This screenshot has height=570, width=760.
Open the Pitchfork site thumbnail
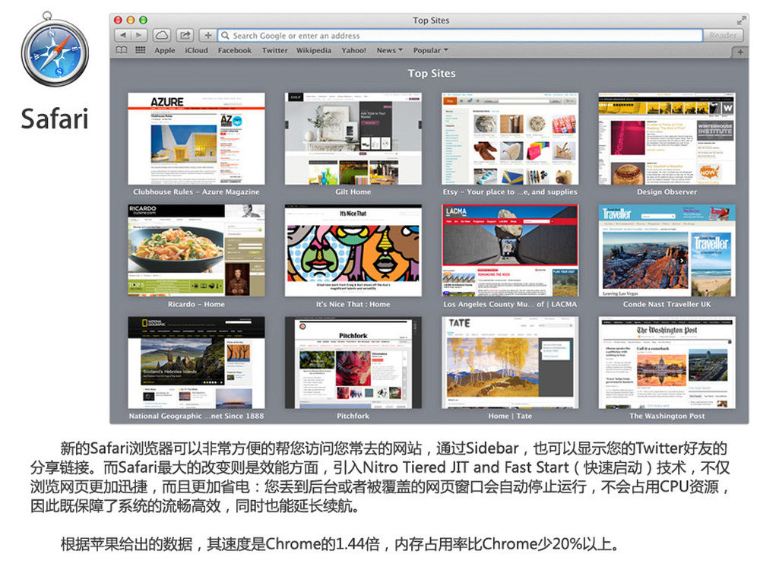click(x=353, y=363)
